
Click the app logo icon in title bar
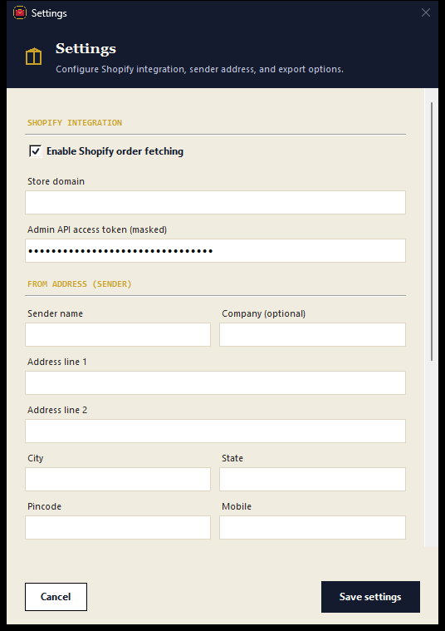tap(20, 12)
